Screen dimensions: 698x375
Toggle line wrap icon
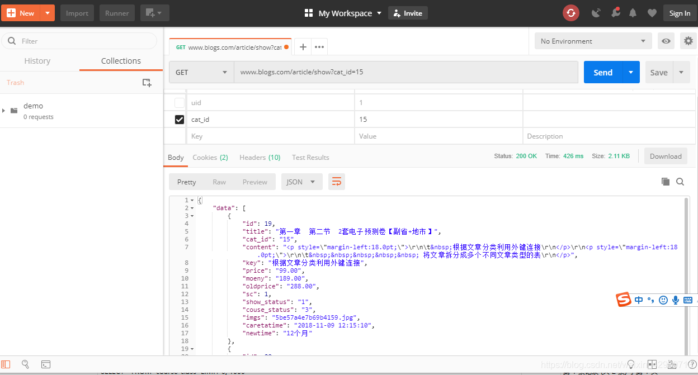coord(337,182)
